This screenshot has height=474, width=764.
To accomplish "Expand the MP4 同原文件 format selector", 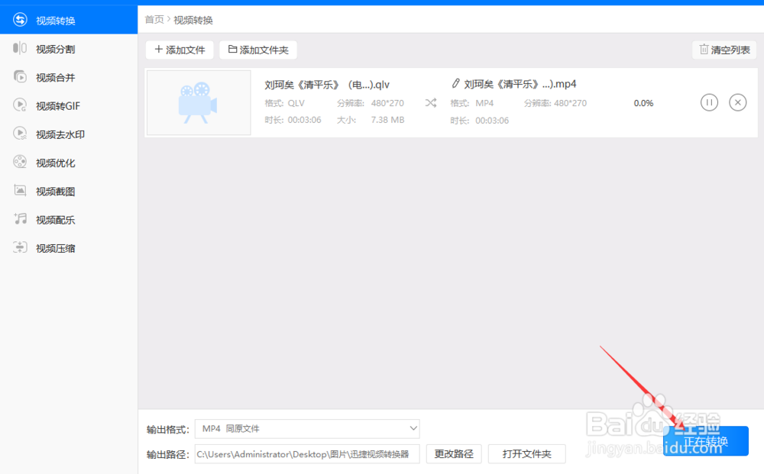I will tap(307, 428).
